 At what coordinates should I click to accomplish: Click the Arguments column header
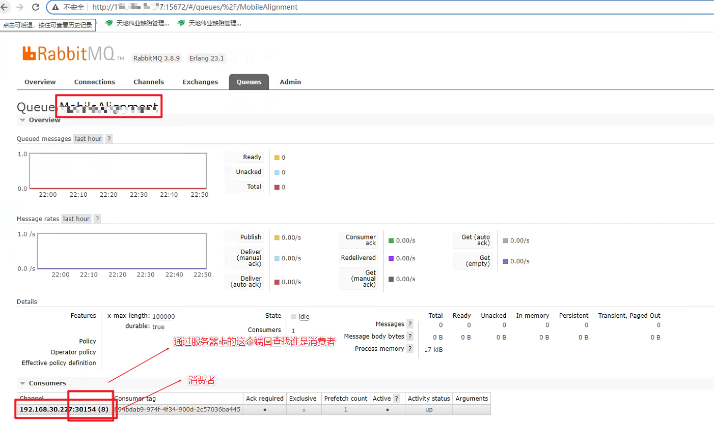click(472, 399)
